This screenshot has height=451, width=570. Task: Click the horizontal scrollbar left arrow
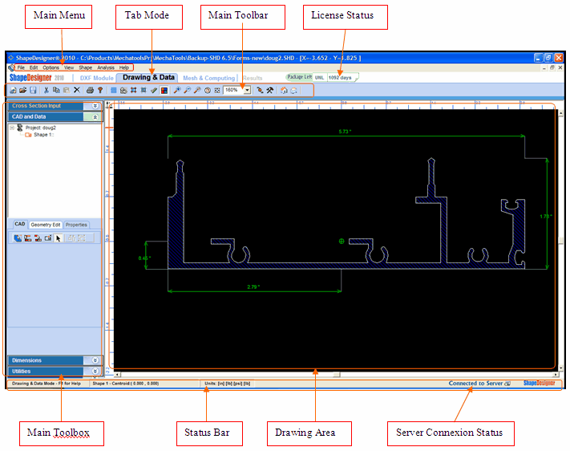click(117, 375)
